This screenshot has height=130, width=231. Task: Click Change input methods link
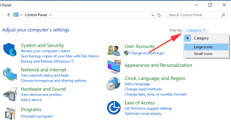pos(143,89)
